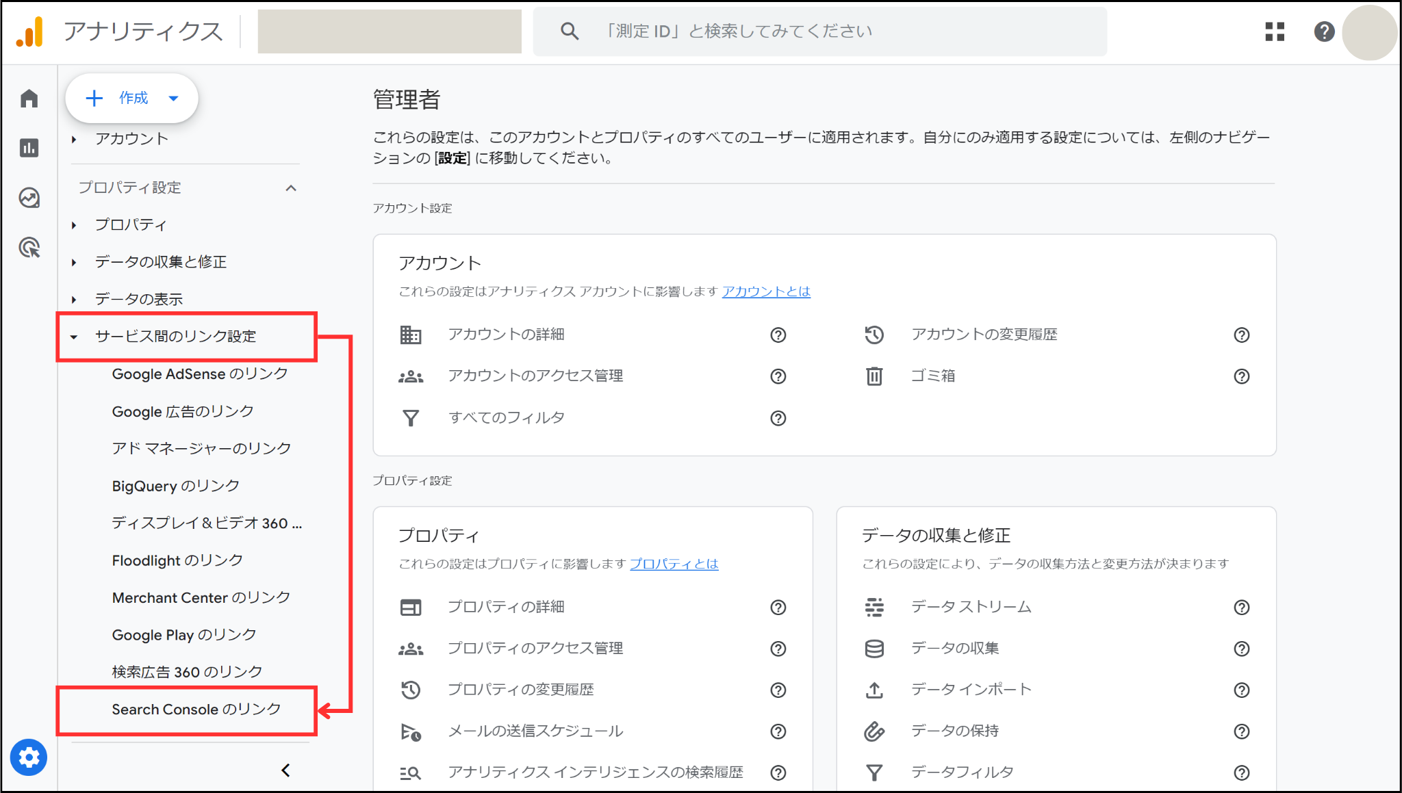Click the funnel icon beside すべてのフィルタ

pos(411,418)
